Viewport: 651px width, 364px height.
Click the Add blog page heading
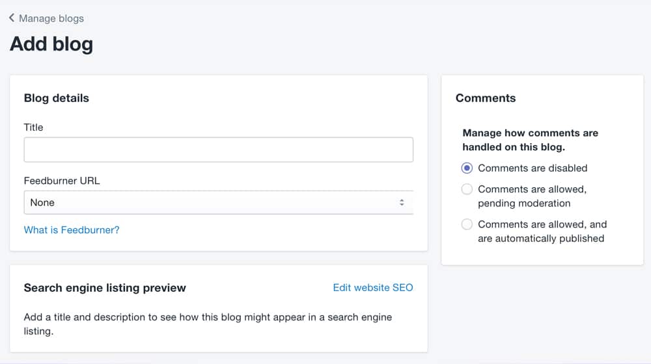(x=51, y=44)
